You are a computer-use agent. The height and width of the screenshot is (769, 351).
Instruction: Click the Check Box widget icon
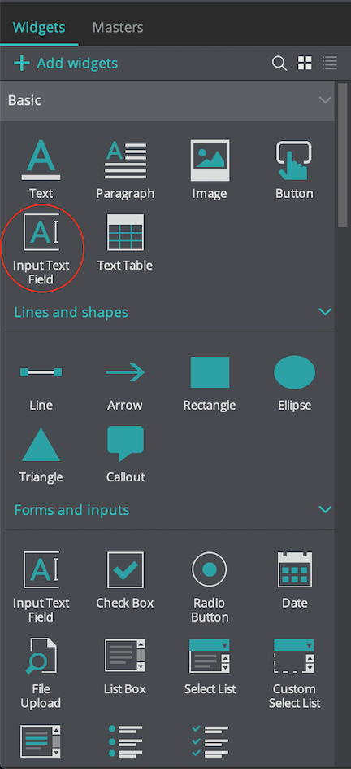point(126,569)
